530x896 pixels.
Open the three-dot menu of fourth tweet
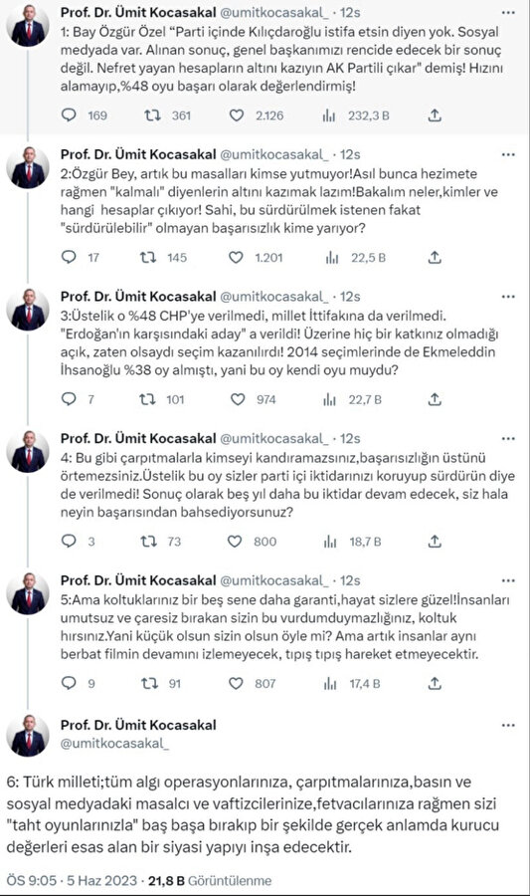point(508,439)
